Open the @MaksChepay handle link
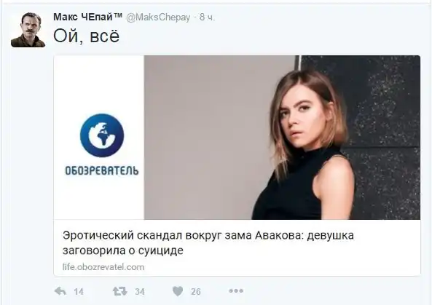The height and width of the screenshot is (305, 432). point(158,17)
